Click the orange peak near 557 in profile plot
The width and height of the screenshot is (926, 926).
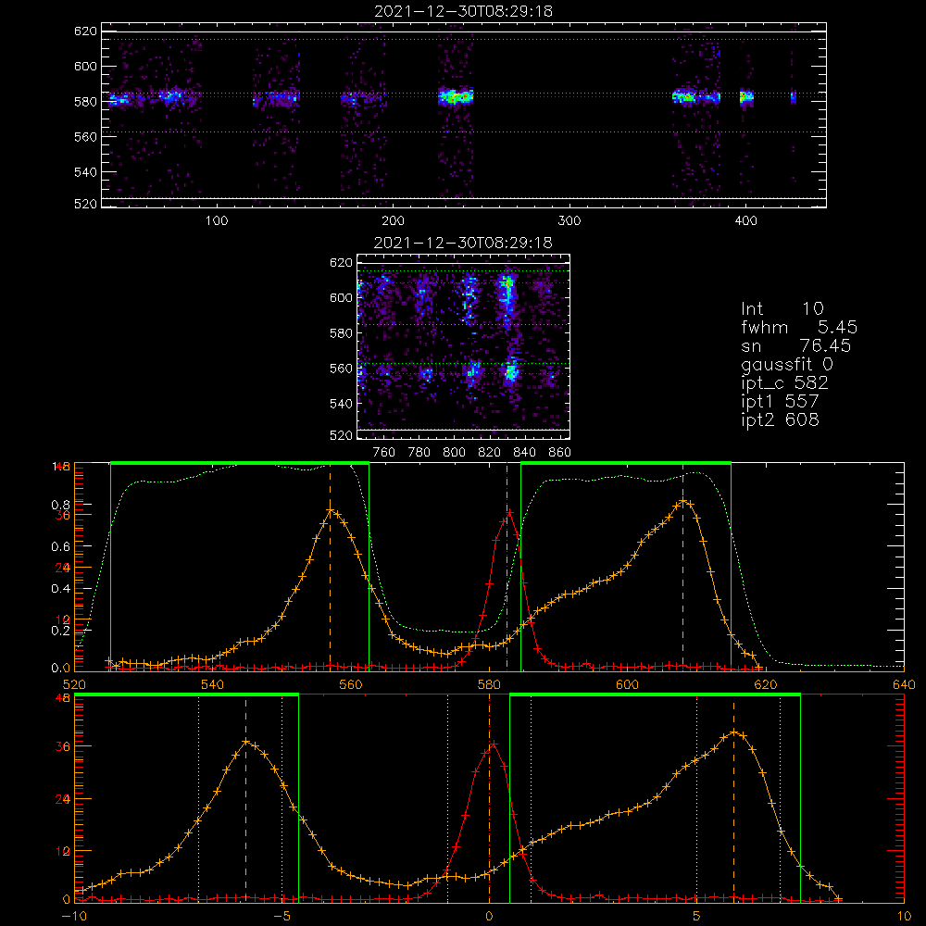(x=331, y=509)
